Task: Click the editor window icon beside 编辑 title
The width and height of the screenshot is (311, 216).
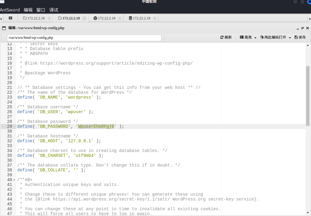Action: pos(4,28)
